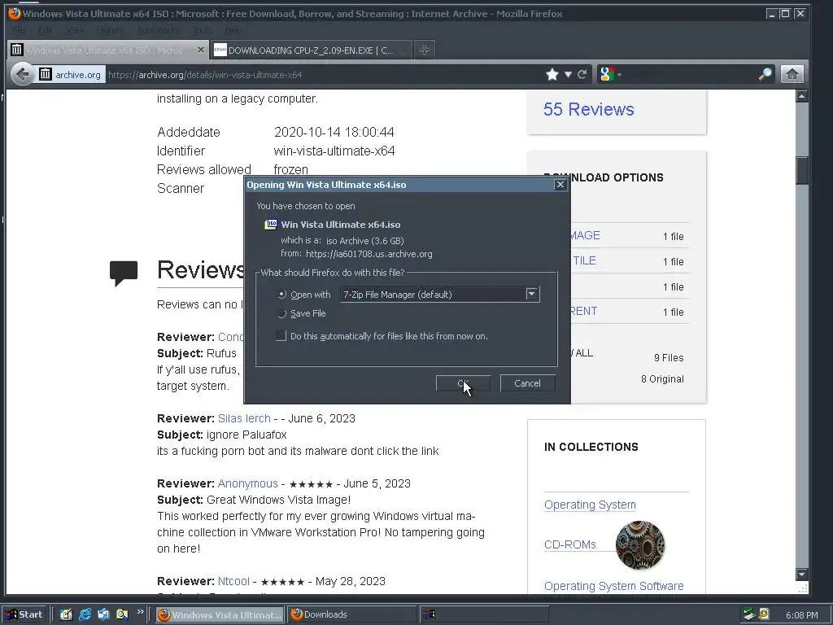
Task: Switch to the Downloads taskbar window
Action: tap(351, 614)
